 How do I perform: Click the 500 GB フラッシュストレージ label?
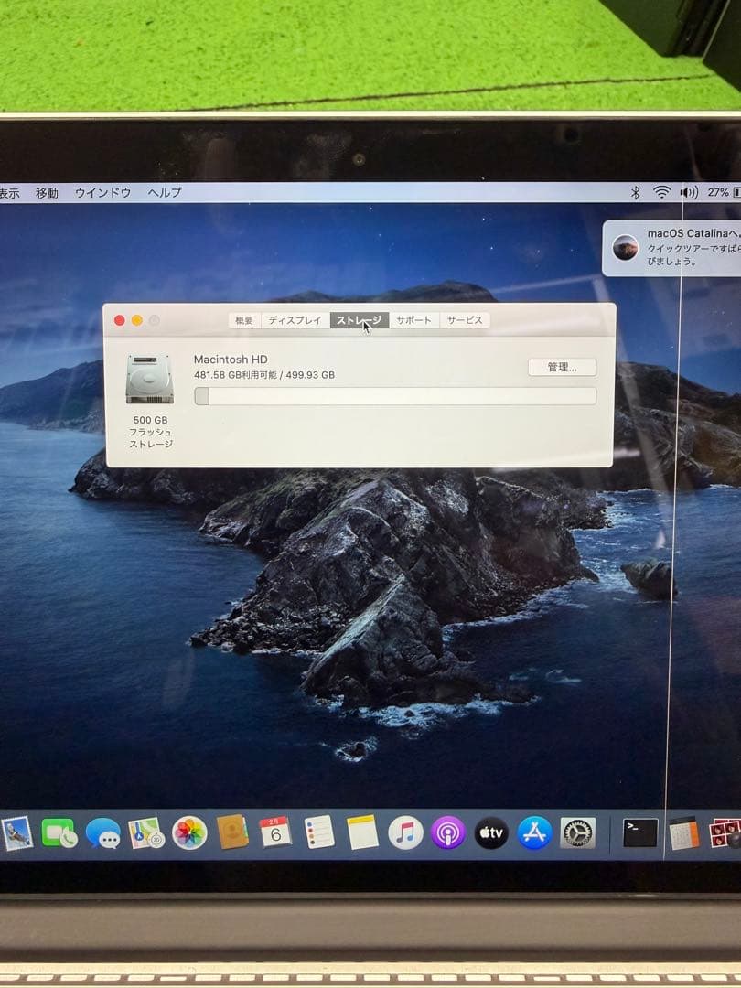151,432
